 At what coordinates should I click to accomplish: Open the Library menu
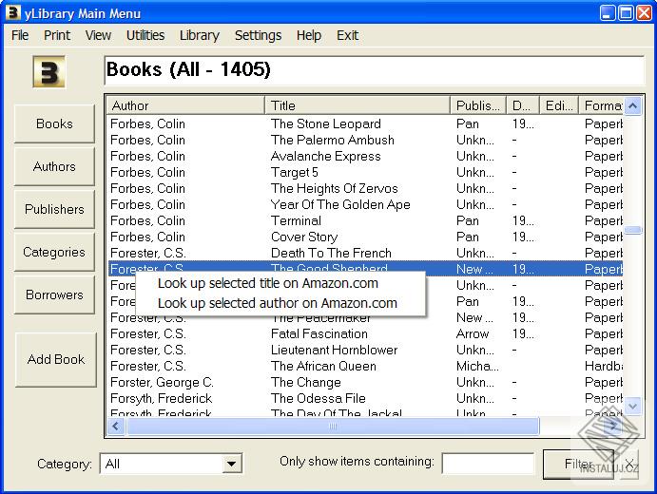click(200, 35)
